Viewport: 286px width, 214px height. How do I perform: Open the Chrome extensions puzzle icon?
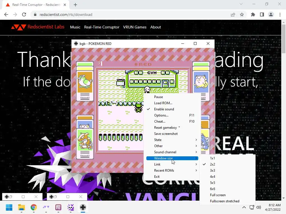253,14
